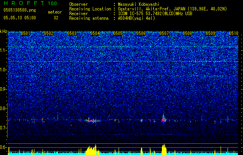
Task: Click the 0506 time marker
Action: (x=141, y=33)
